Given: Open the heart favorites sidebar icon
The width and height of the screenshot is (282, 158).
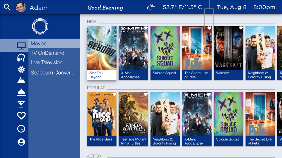Looking at the screenshot, I should point(21,116).
